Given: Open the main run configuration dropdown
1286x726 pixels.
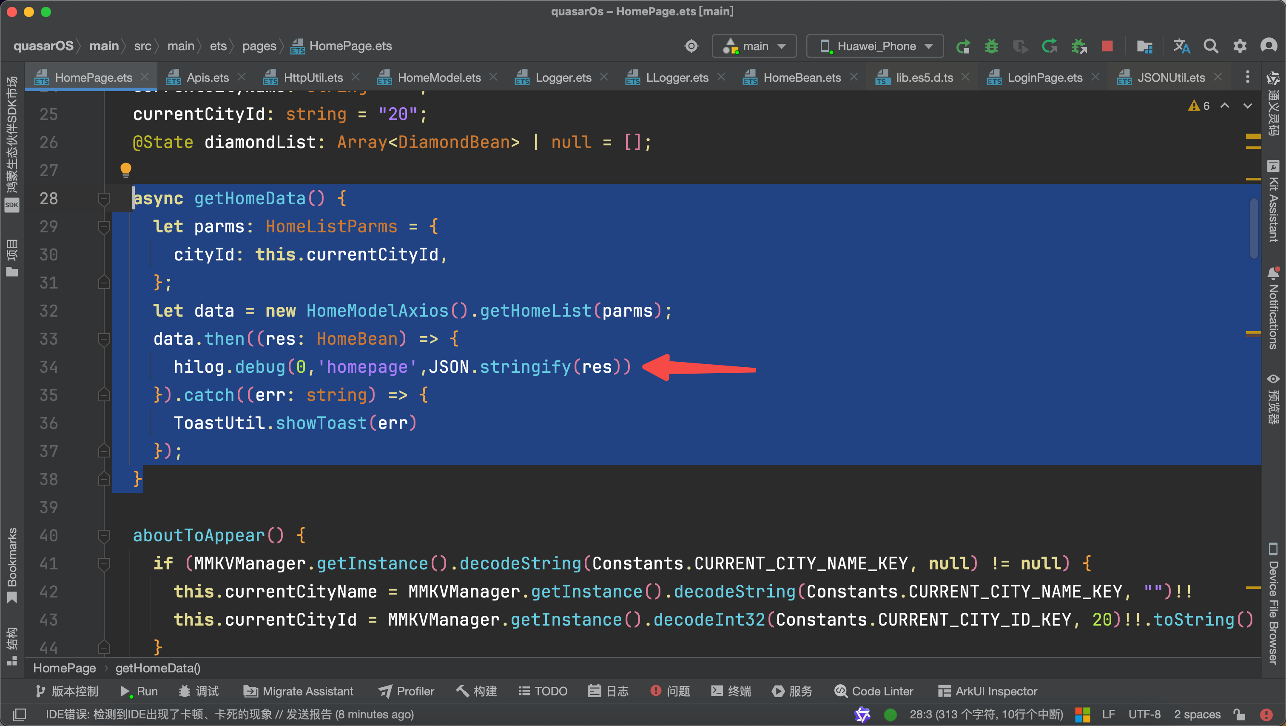Looking at the screenshot, I should click(754, 46).
